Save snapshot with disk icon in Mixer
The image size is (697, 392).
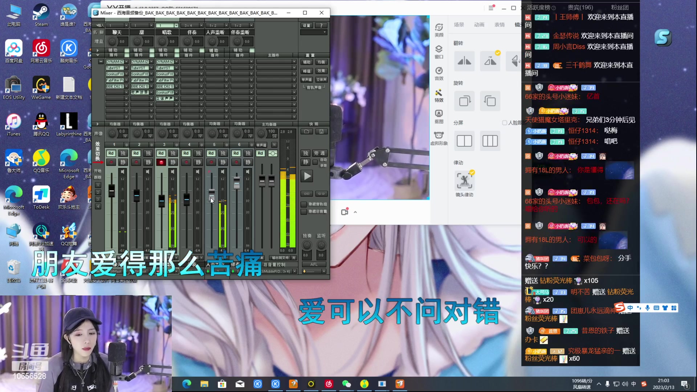321,131
